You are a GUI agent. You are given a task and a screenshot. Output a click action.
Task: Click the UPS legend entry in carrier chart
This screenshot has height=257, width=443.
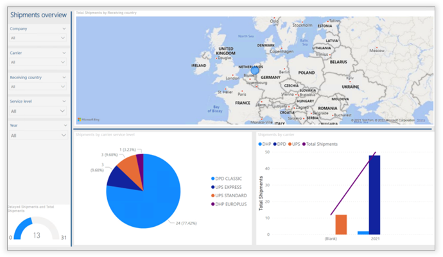pyautogui.click(x=294, y=144)
